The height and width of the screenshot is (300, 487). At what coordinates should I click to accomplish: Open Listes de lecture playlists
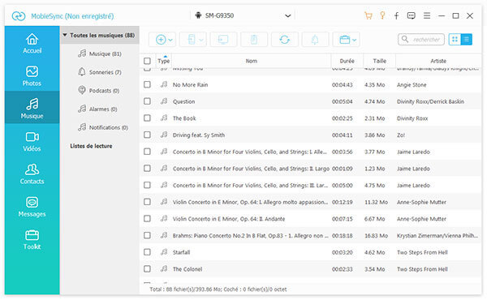coord(91,146)
